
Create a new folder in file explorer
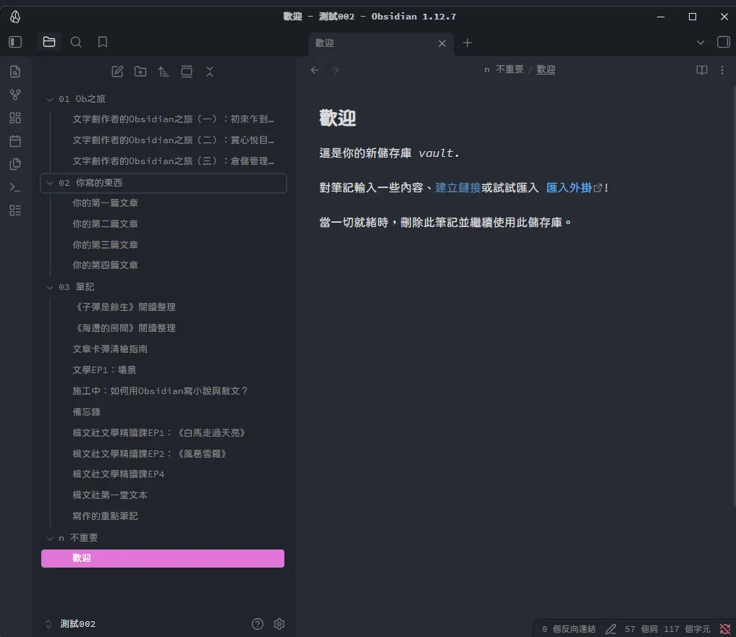140,72
